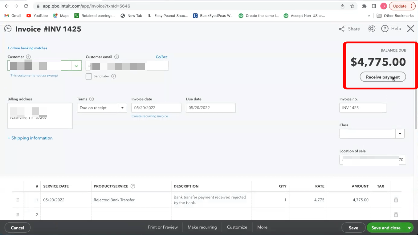The height and width of the screenshot is (235, 418).
Task: Click the Cancel button
Action: (x=17, y=228)
